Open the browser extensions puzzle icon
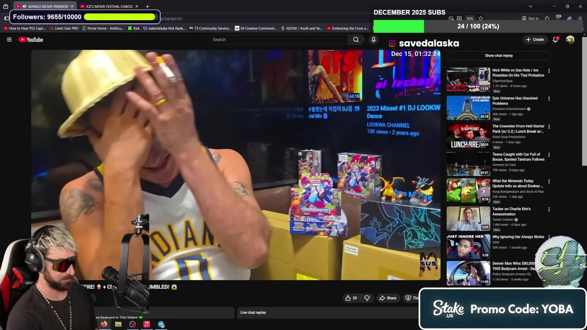The width and height of the screenshot is (587, 330). pos(547,18)
